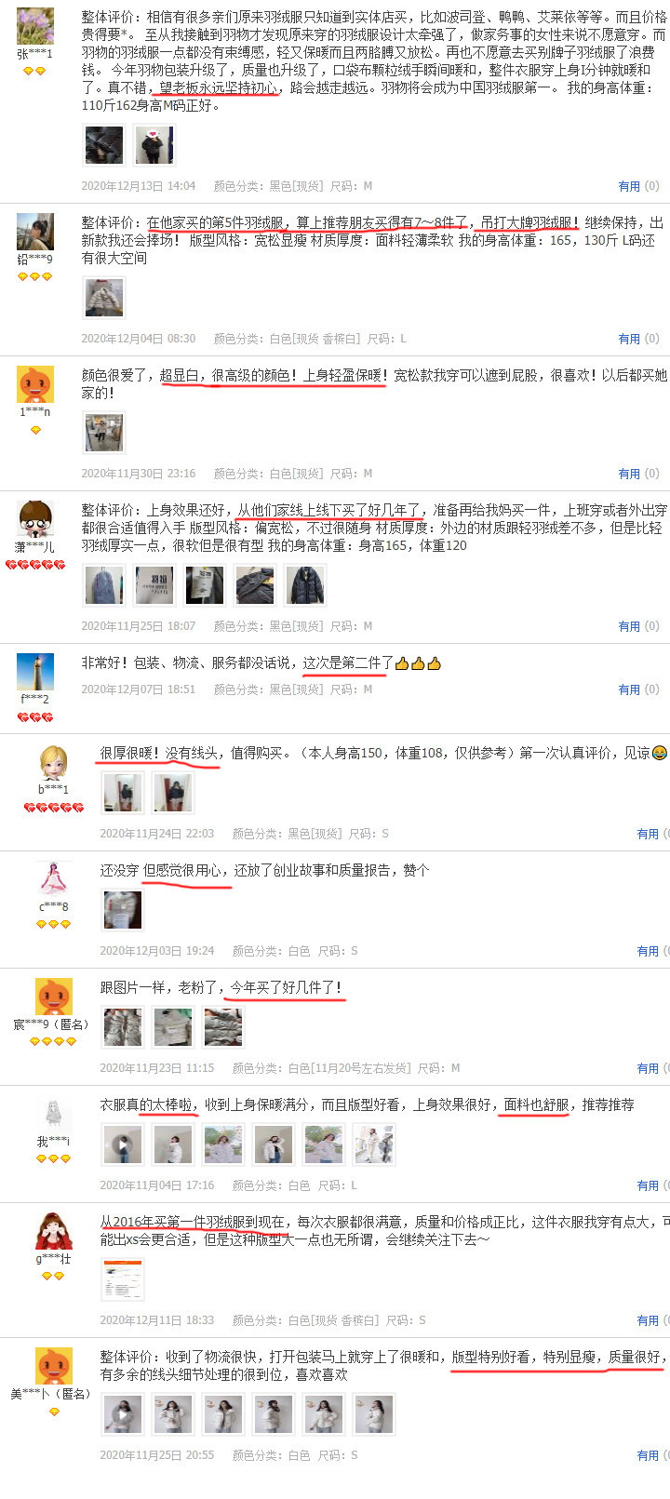Click orange avatar of reviewer 1***n
670x1499 pixels.
pos(35,384)
